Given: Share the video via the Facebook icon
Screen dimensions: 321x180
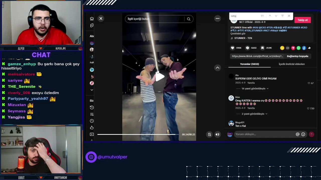Looking at the screenshot, I should [x=304, y=48].
